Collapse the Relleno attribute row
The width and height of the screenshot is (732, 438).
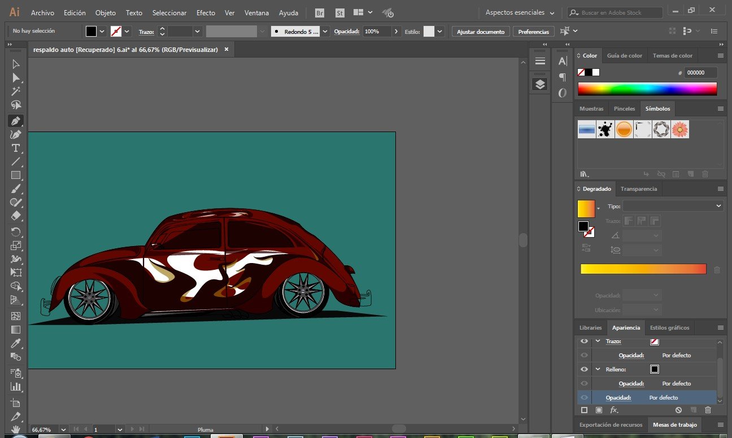click(598, 369)
